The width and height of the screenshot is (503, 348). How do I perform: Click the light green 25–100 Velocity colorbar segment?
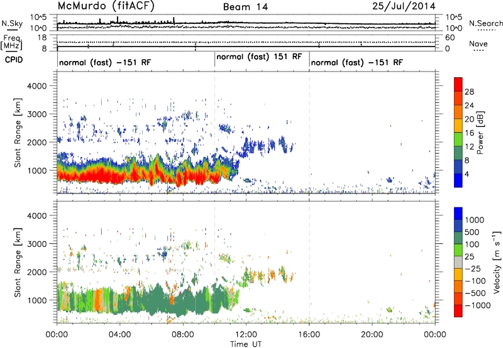click(x=458, y=250)
